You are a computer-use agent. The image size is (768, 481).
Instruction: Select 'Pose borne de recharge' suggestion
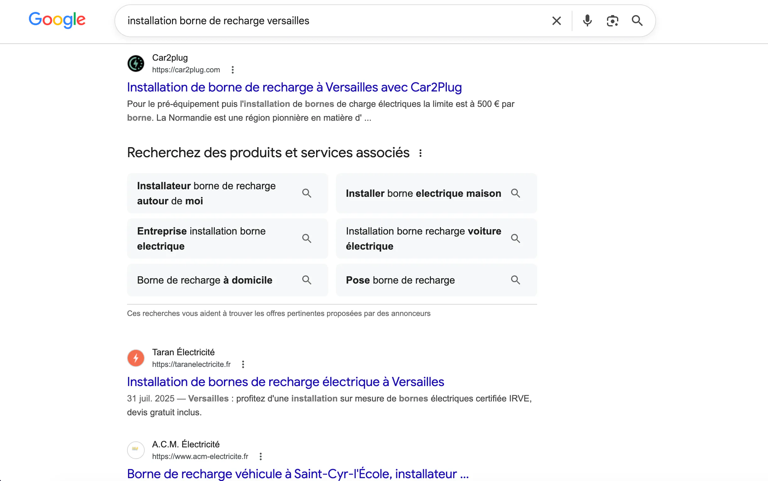[x=436, y=280]
